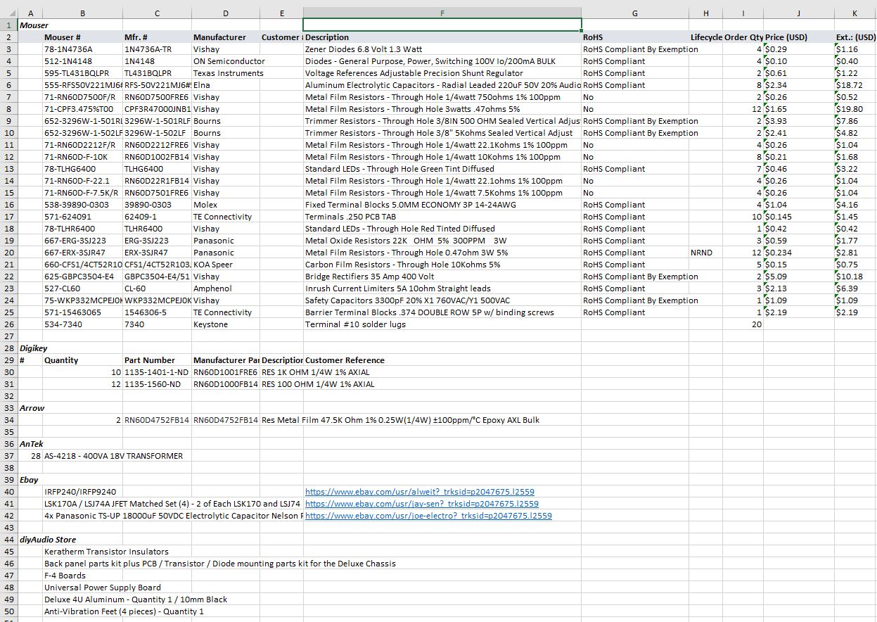Image resolution: width=877 pixels, height=622 pixels.
Task: Open the jay-sen eBay seller link
Action: [421, 504]
